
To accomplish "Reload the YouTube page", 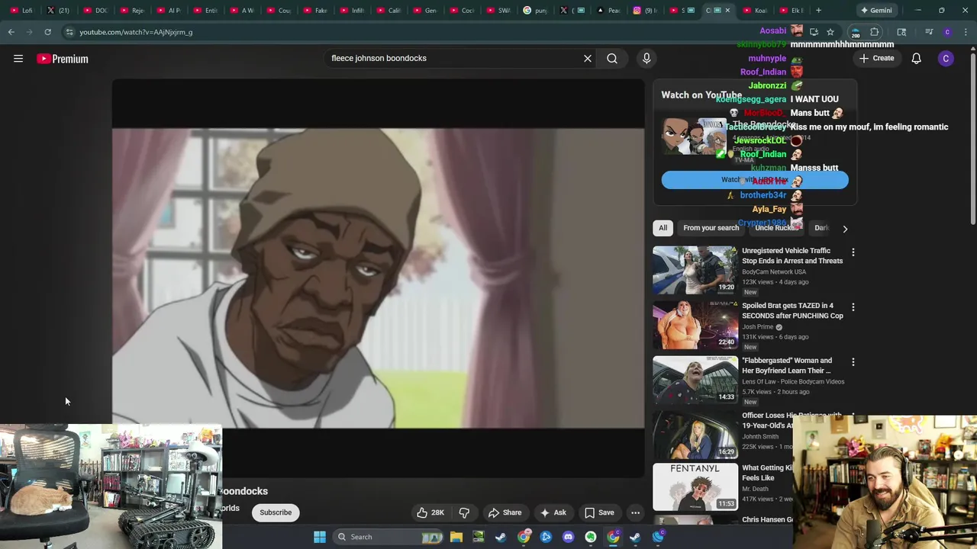I will click(x=47, y=32).
